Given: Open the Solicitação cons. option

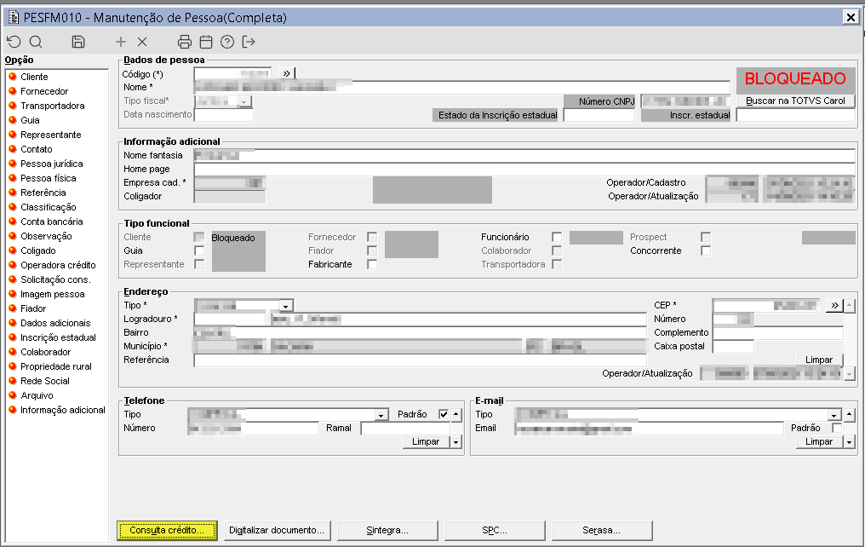Looking at the screenshot, I should coord(55,279).
